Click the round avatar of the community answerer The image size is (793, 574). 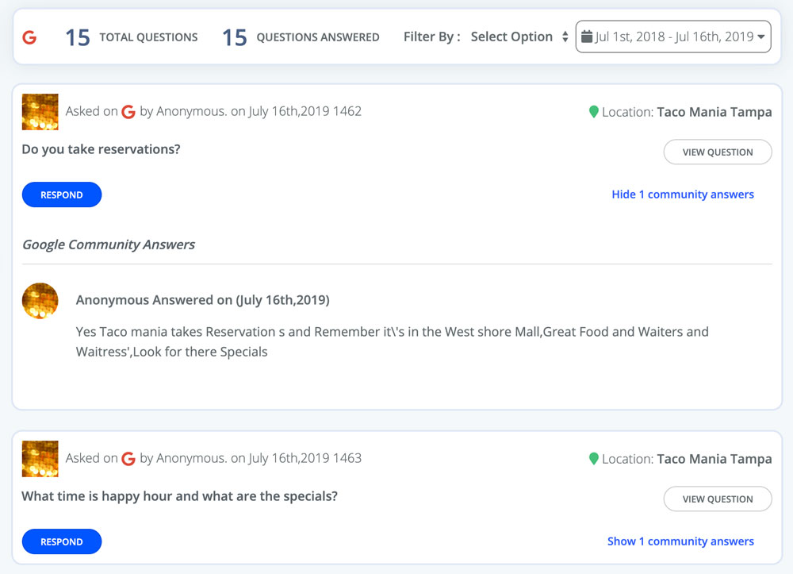40,301
